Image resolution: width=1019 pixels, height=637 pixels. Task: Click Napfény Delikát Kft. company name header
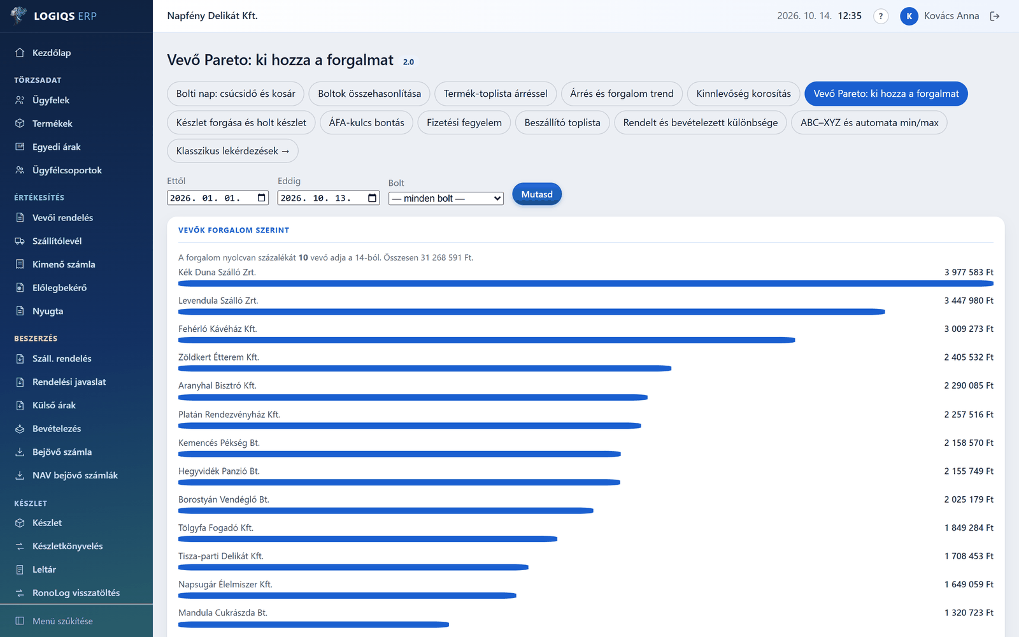(x=212, y=16)
